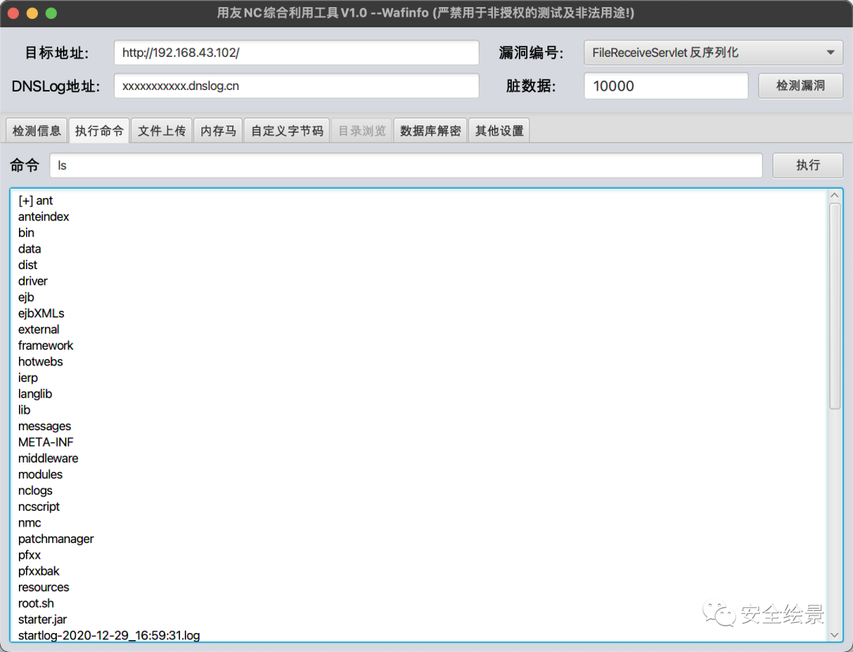Click the 'starter.jar' output line

click(x=43, y=620)
